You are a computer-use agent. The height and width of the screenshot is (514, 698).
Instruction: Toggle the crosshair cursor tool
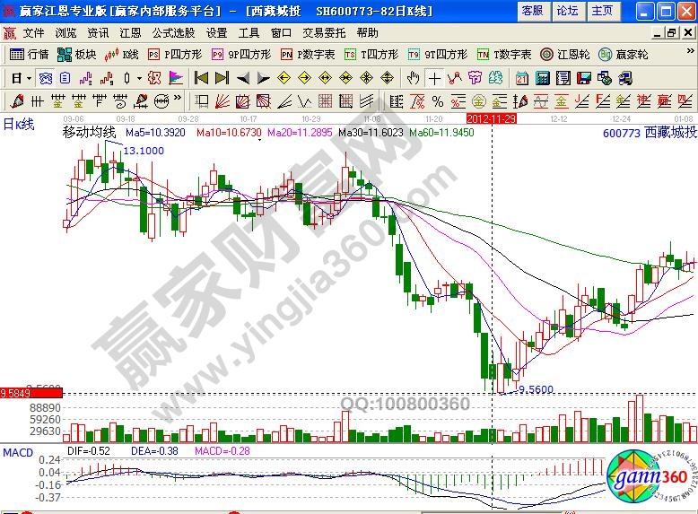[433, 78]
